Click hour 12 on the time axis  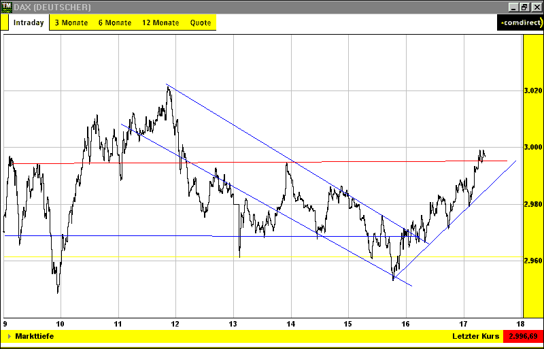pos(176,324)
